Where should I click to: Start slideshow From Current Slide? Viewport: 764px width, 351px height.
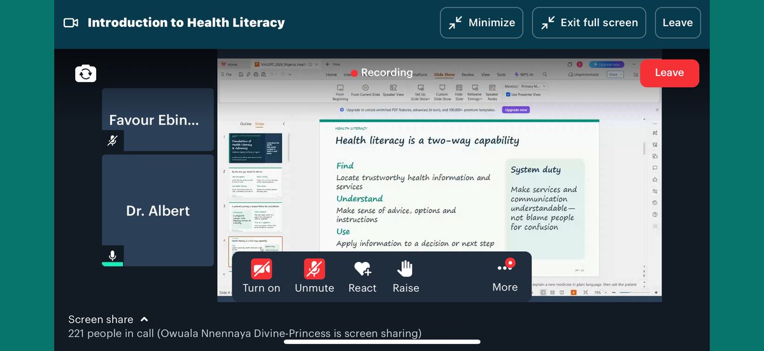click(365, 90)
